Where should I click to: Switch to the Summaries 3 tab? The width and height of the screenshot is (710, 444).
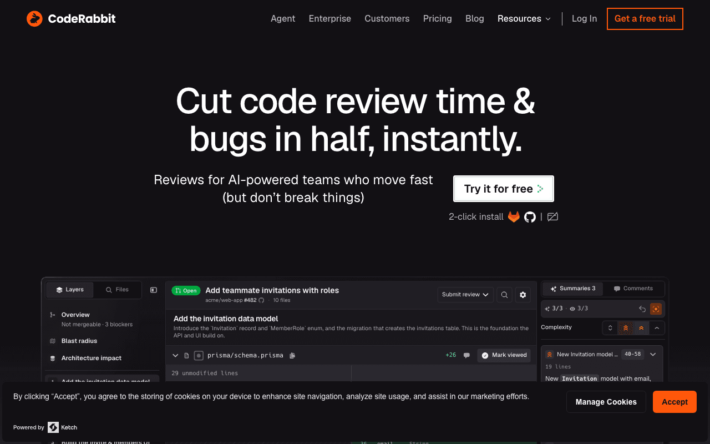click(572, 289)
